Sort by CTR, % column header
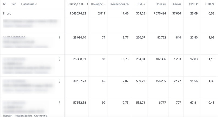 (210, 4)
